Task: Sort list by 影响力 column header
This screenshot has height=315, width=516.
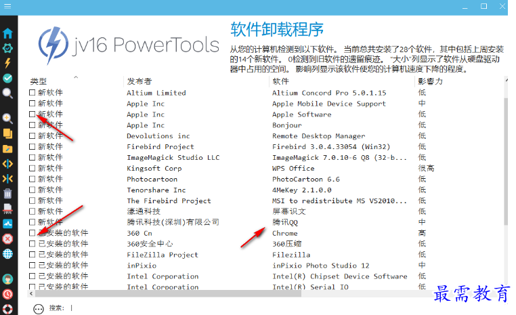Action: click(430, 81)
